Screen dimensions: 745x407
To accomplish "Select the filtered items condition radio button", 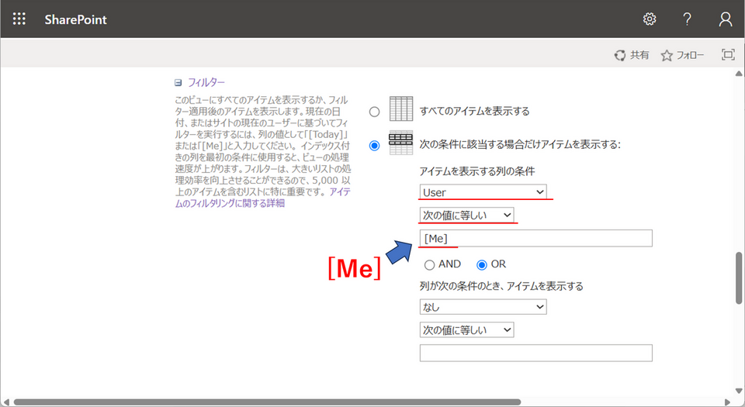I will 374,145.
